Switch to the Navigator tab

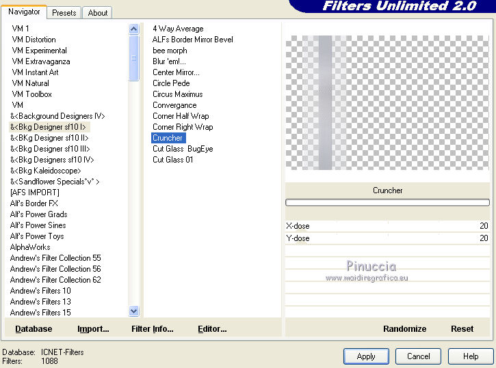(24, 12)
